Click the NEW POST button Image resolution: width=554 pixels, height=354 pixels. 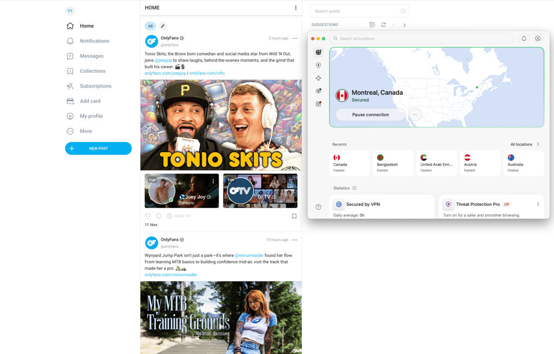tap(98, 149)
